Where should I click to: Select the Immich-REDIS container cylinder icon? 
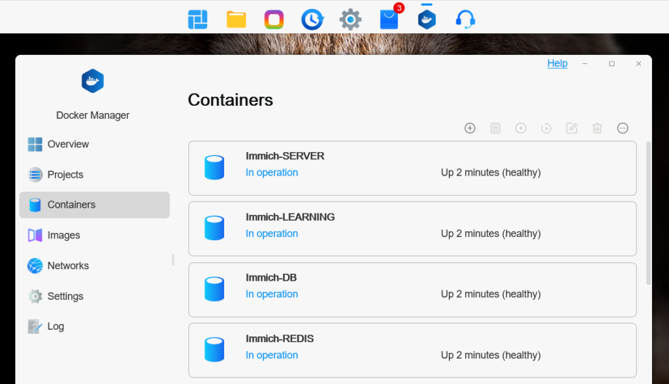(x=214, y=349)
